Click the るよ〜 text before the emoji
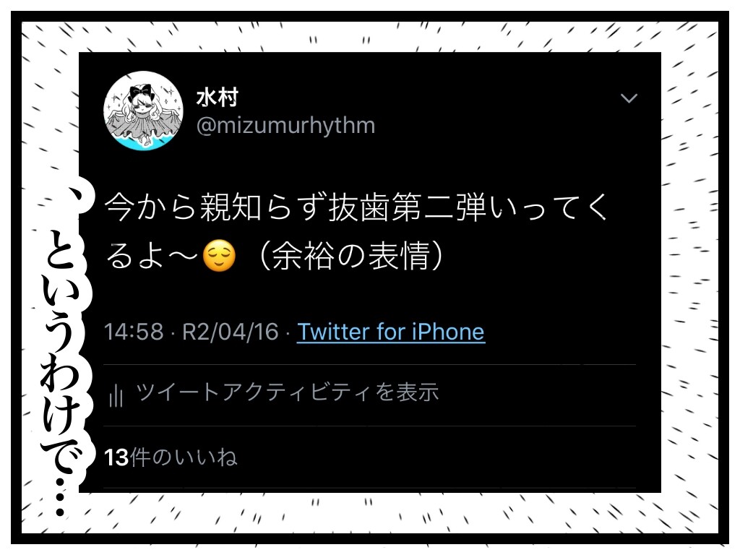Image resolution: width=740 pixels, height=555 pixels. [152, 256]
